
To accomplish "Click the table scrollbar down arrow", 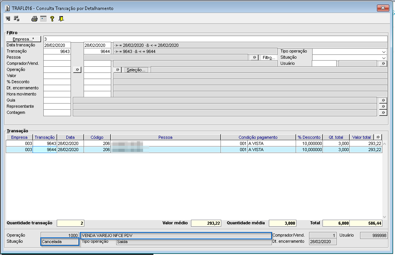I will pos(384,217).
